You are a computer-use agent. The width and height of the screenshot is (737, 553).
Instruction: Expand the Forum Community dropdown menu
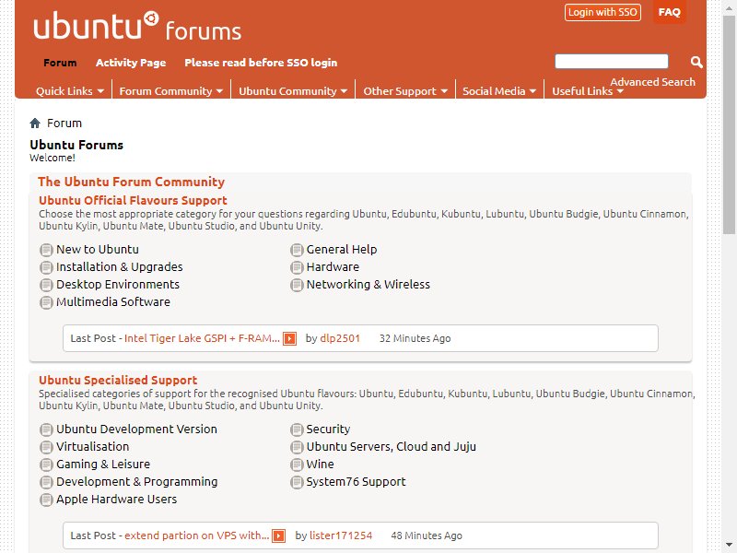coord(171,91)
